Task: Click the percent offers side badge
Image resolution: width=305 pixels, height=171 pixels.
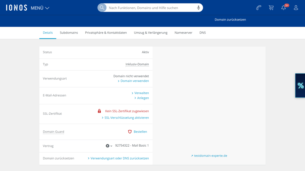Action: pyautogui.click(x=300, y=85)
